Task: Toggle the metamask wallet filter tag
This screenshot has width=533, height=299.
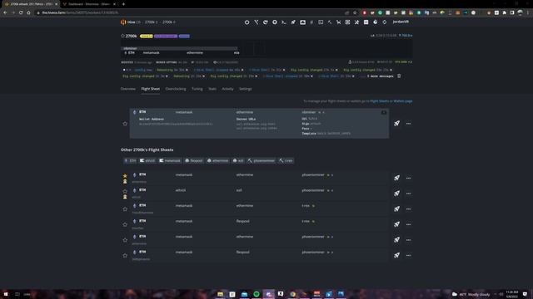Action: click(x=170, y=160)
